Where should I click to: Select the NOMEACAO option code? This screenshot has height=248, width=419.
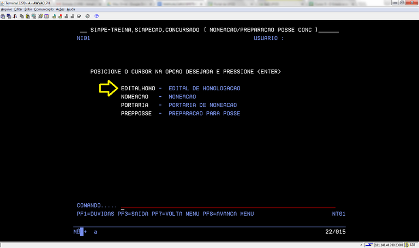134,97
